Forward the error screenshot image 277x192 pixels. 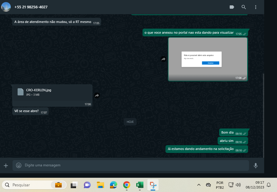pos(163,59)
